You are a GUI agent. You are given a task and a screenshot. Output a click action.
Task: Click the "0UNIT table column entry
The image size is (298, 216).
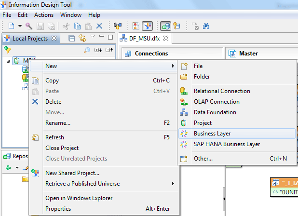[x=285, y=192]
